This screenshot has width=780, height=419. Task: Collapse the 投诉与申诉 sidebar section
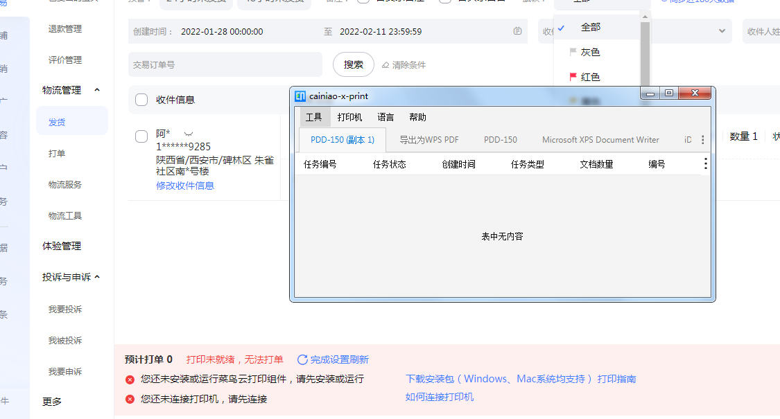97,277
